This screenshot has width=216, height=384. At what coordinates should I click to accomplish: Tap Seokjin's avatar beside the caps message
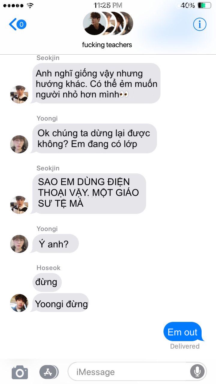(x=19, y=205)
